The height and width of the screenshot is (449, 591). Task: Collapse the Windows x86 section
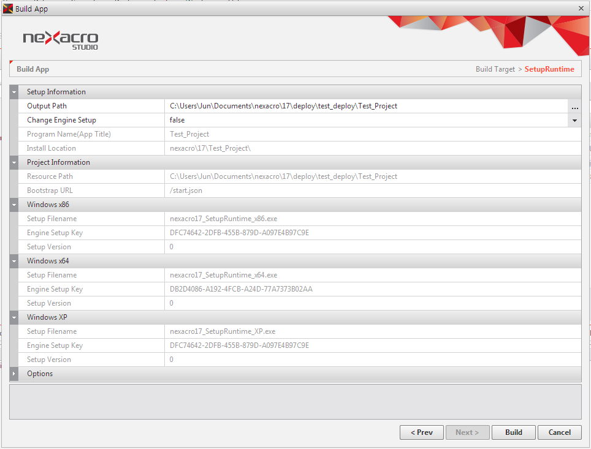pyautogui.click(x=14, y=205)
